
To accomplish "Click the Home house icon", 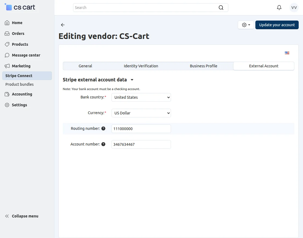I will (7, 23).
